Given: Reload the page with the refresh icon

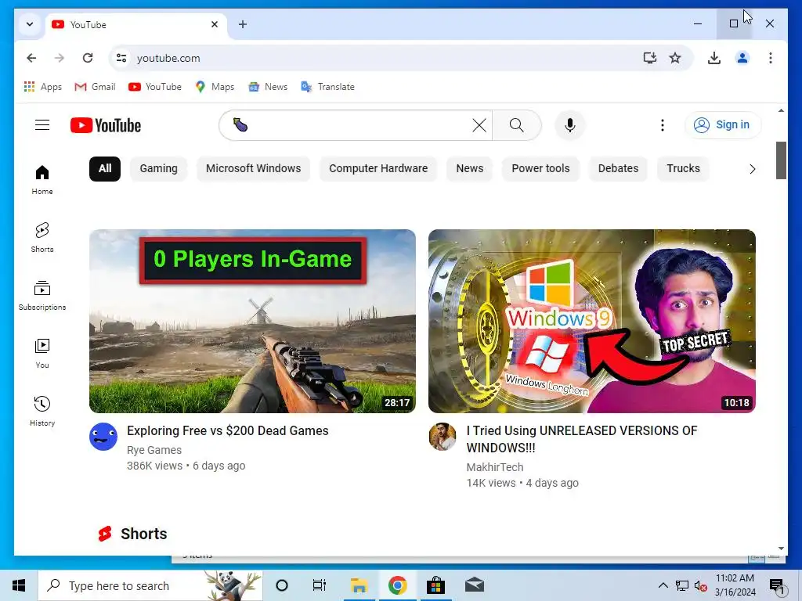Looking at the screenshot, I should pos(88,58).
